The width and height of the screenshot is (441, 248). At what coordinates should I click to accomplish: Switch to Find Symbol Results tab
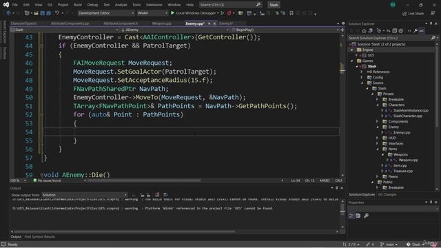click(40, 237)
